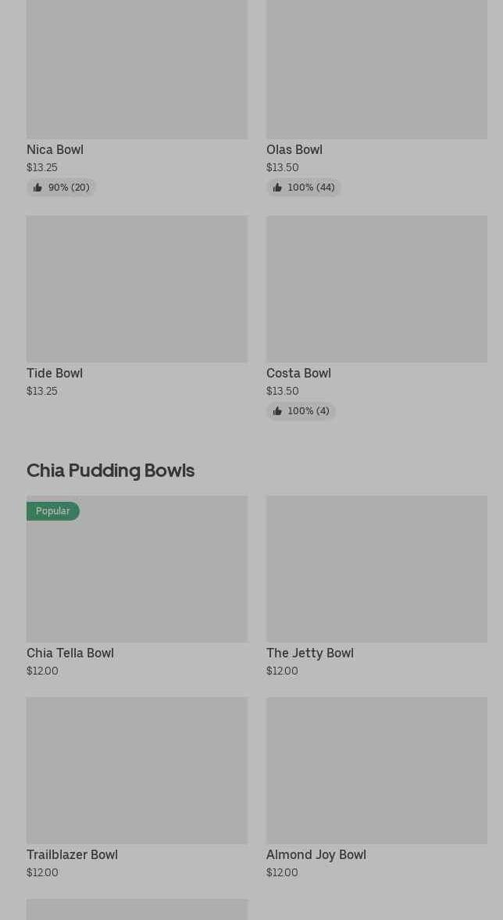The height and width of the screenshot is (920, 503).
Task: Click the Popular badge on Chia Tella
Action: 53,511
